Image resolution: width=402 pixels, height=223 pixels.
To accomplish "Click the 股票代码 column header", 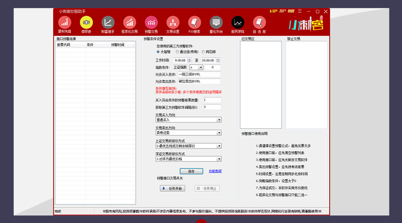I will (x=70, y=45).
